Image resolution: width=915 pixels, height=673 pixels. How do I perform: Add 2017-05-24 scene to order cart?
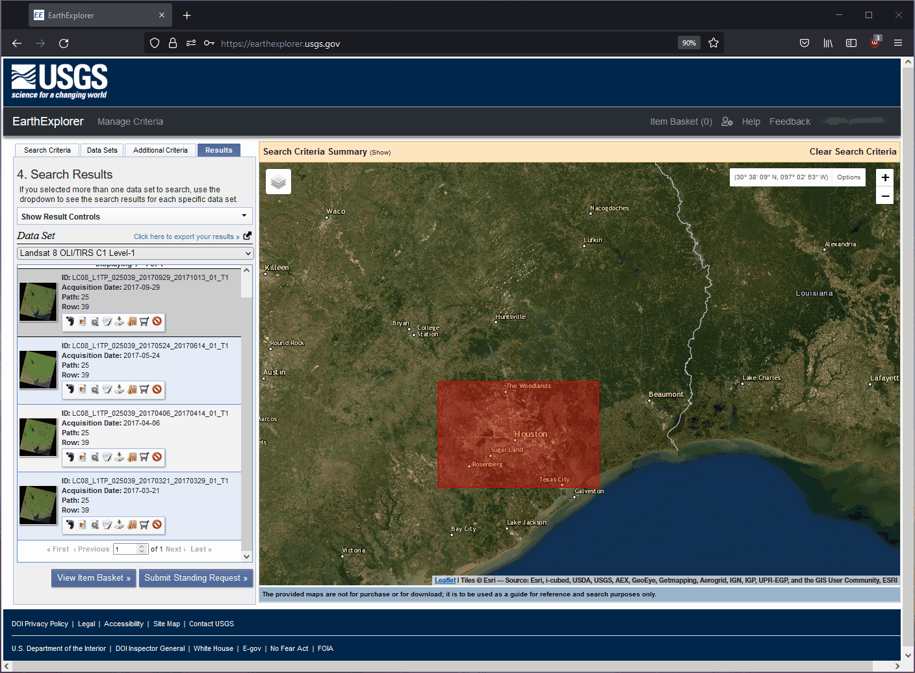click(x=144, y=389)
